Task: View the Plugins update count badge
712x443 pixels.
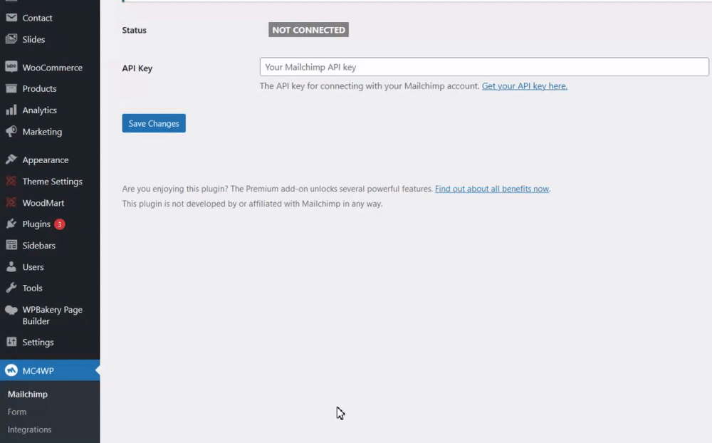Action: coord(60,224)
